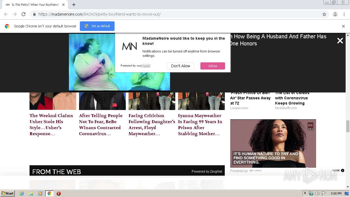Close the MadameNoire browser tab

pos(63,5)
